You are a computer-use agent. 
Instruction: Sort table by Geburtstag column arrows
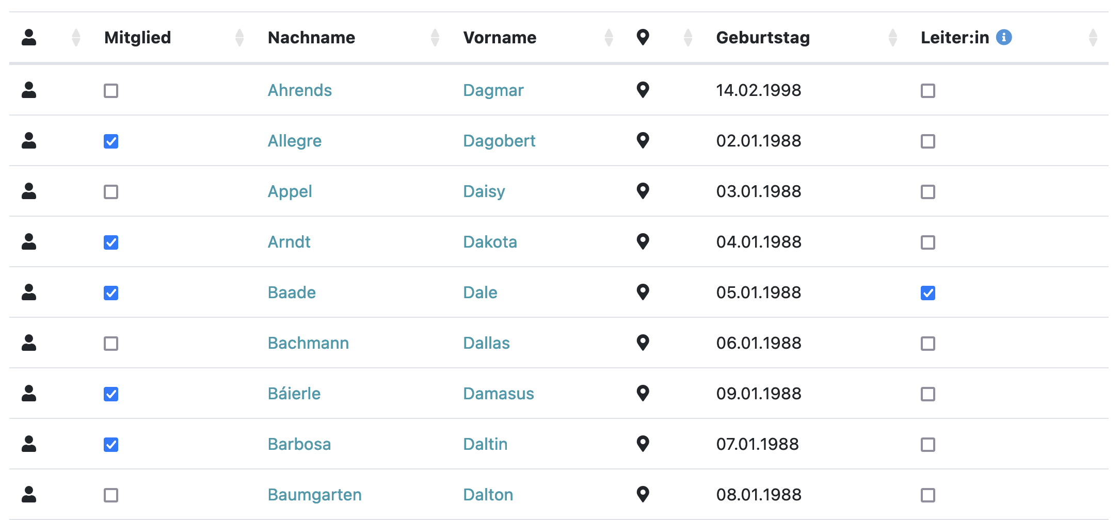(x=892, y=38)
